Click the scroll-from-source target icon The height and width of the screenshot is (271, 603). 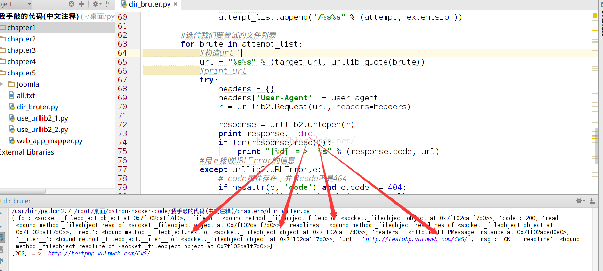point(72,4)
